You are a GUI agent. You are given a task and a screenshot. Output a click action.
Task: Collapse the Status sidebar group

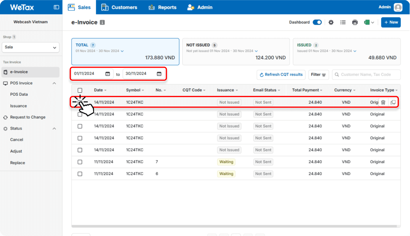pyautogui.click(x=54, y=129)
